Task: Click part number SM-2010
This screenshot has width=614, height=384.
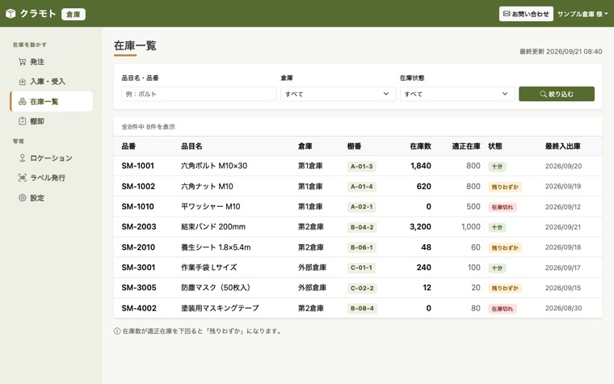Action: click(x=138, y=247)
